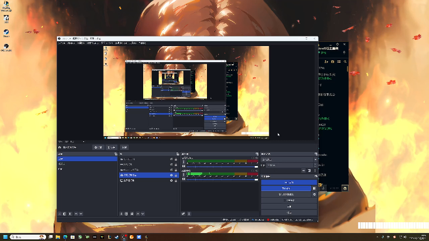Show the third source via its eye icon
This screenshot has height=241, width=429.
click(x=172, y=170)
